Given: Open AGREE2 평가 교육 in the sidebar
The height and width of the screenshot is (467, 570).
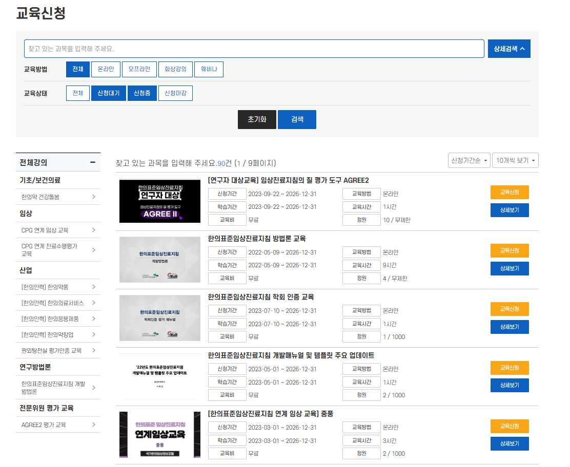Looking at the screenshot, I should click(58, 424).
